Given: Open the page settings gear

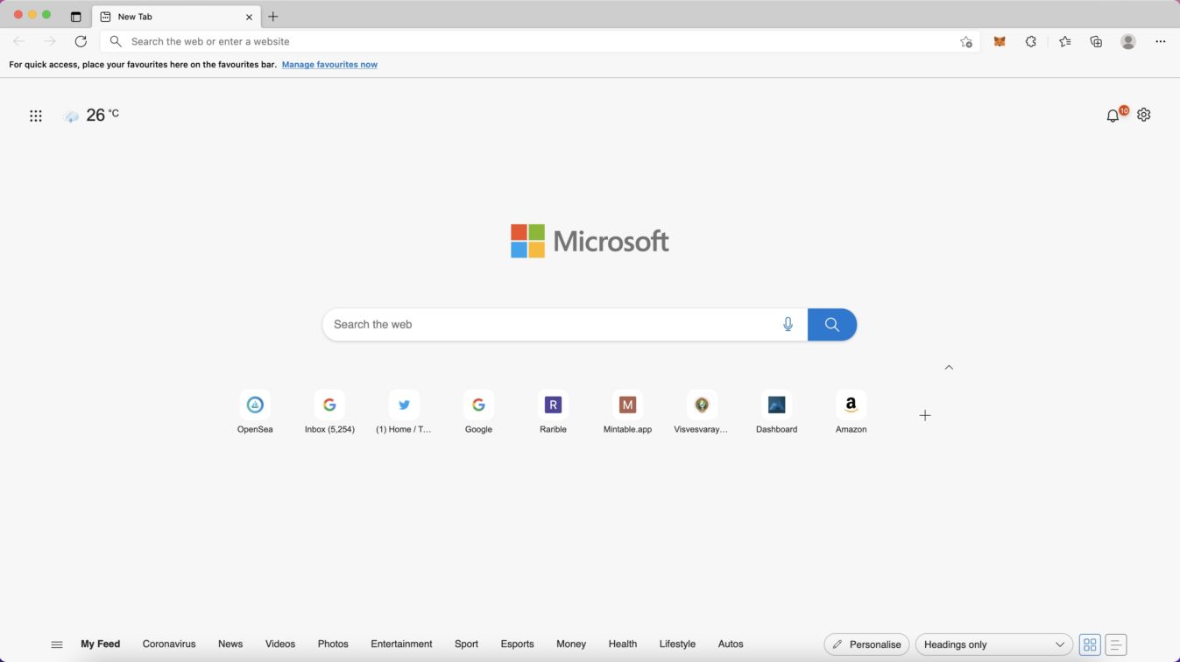Looking at the screenshot, I should click(1144, 115).
